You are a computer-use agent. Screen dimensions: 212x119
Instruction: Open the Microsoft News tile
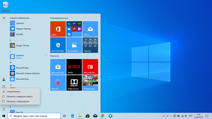[90, 67]
